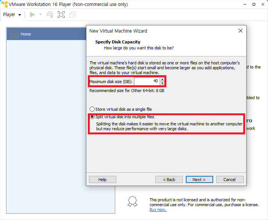Click the Help button
268x220 pixels.
point(102,180)
